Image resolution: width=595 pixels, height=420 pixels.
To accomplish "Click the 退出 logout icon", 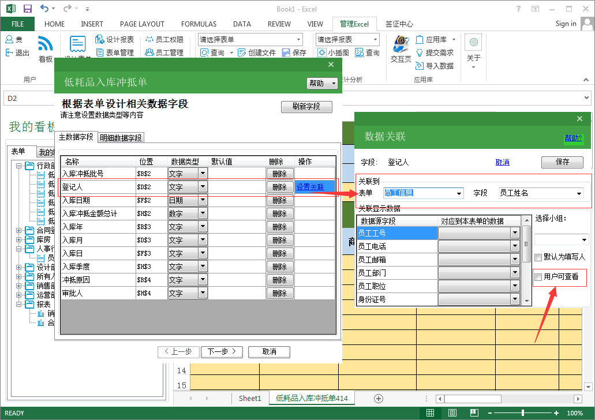I will coord(9,52).
